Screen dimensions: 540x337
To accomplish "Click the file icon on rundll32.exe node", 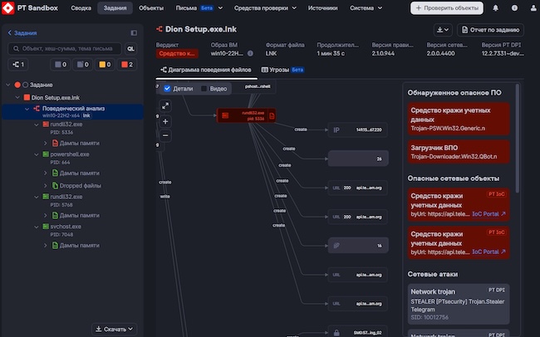I will point(272,115).
